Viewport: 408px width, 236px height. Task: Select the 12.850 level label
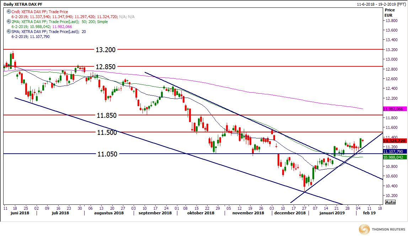tap(106, 67)
